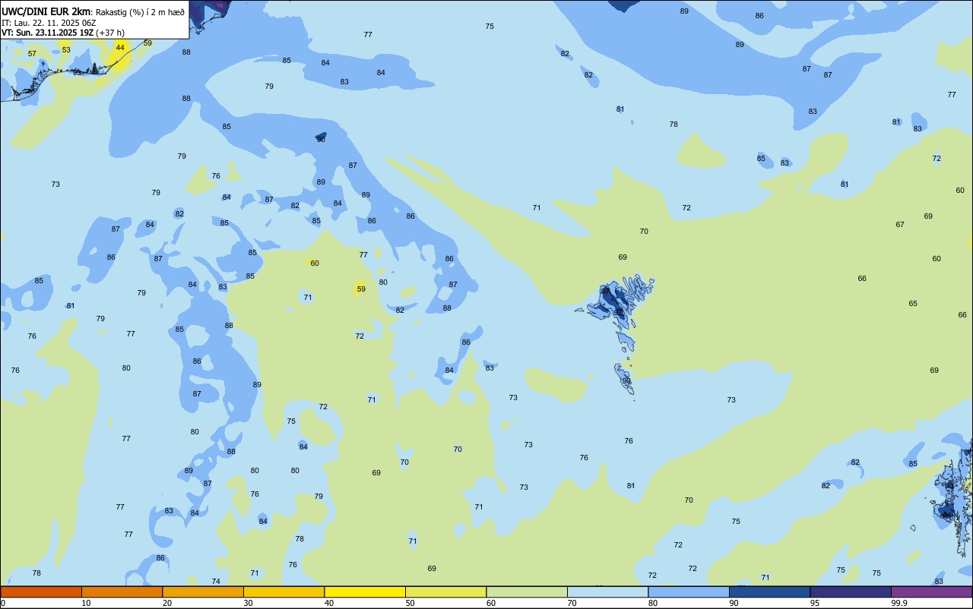Click the legend tick label 99.9
The image size is (973, 609).
tap(899, 603)
